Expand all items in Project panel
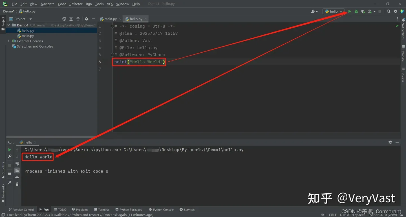 pyautogui.click(x=71, y=19)
